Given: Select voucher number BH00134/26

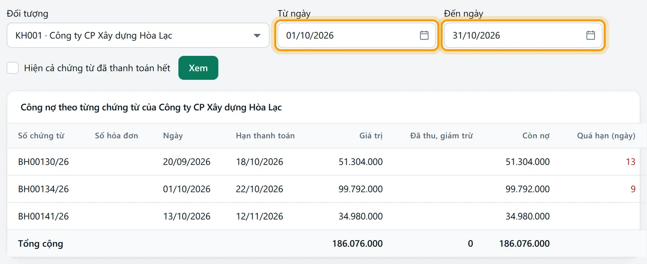Looking at the screenshot, I should pos(43,189).
